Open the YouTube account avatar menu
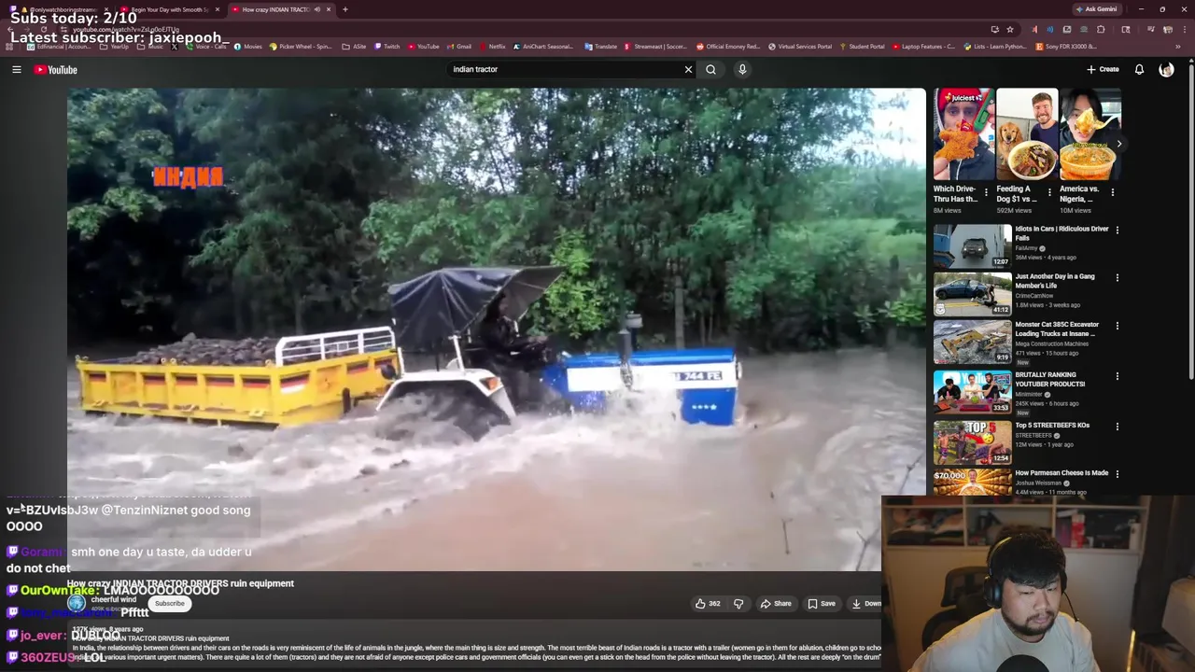Screen dimensions: 1195x672 click(x=1166, y=69)
